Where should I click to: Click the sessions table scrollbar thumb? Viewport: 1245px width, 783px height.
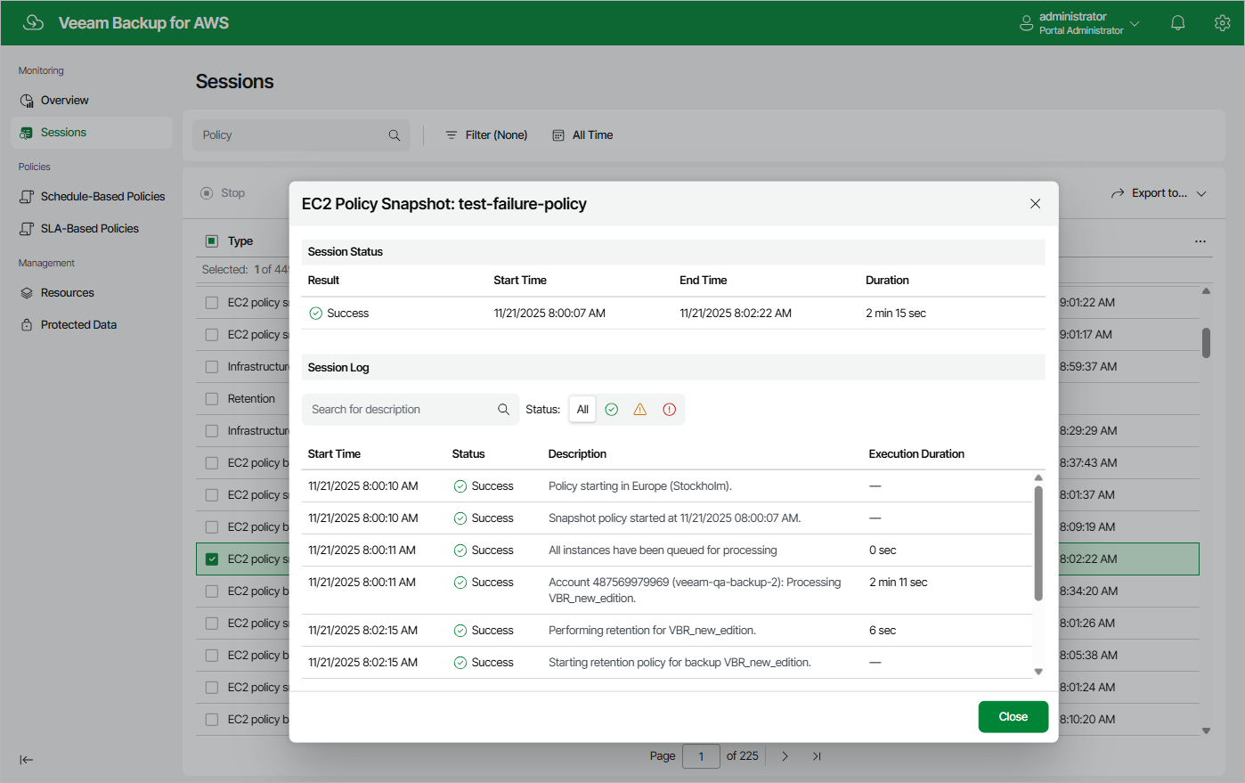1206,342
